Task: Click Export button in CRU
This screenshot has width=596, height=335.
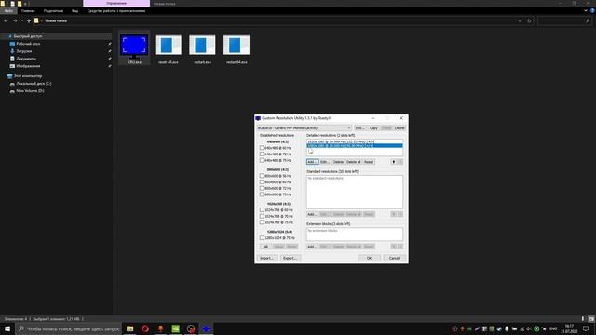Action: tap(290, 259)
